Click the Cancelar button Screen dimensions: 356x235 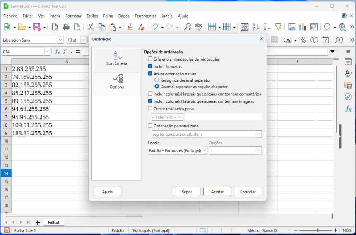coord(248,192)
